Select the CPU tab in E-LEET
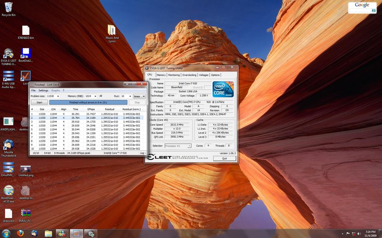 150,74
